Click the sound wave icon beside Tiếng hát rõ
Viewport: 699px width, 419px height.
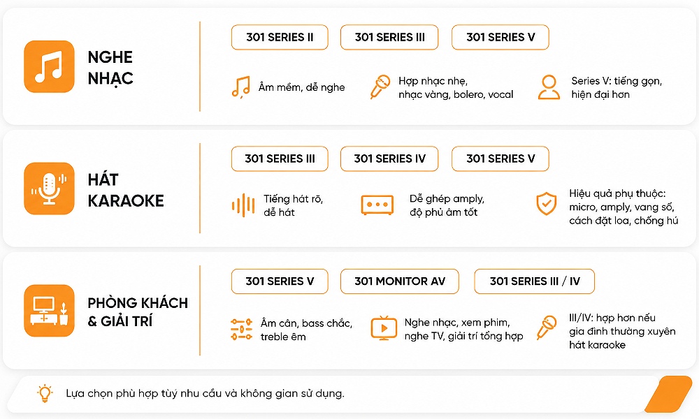243,205
